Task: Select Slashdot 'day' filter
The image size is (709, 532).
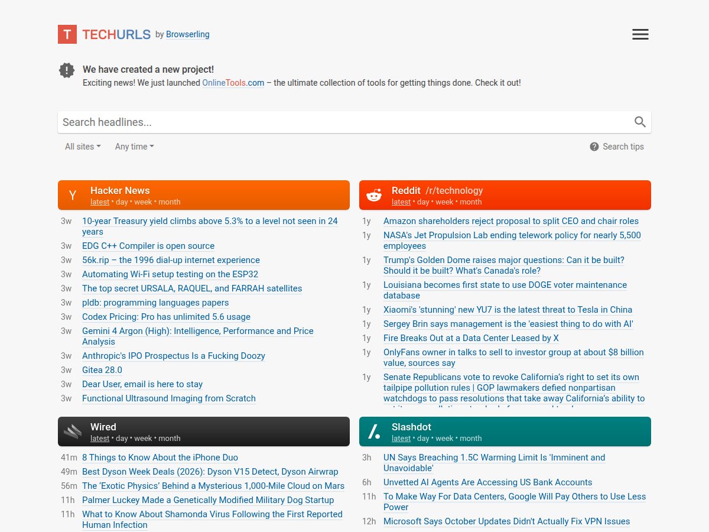Action: 423,439
